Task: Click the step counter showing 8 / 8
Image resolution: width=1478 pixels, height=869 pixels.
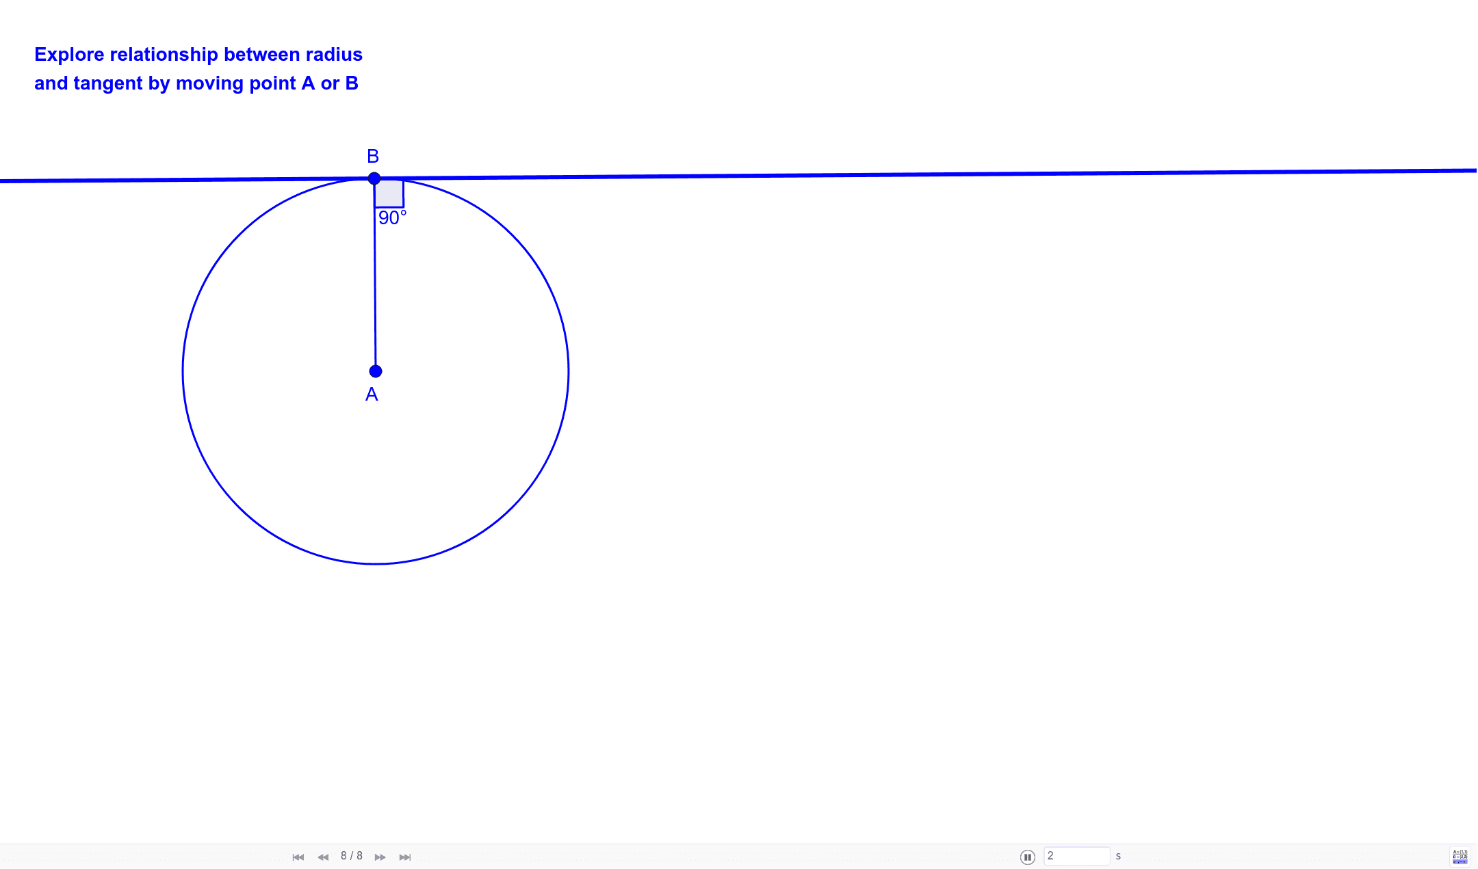Action: pos(352,855)
